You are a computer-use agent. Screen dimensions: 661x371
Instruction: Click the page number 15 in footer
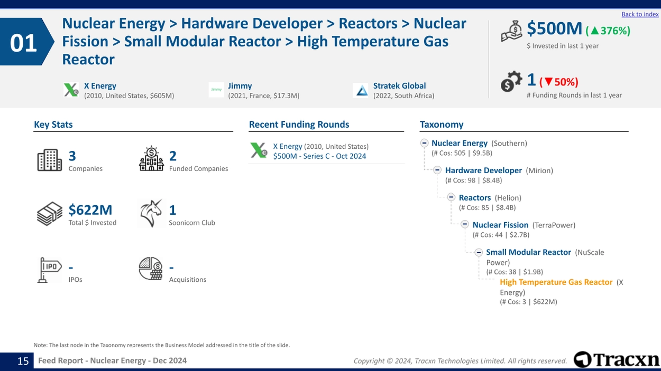point(23,361)
